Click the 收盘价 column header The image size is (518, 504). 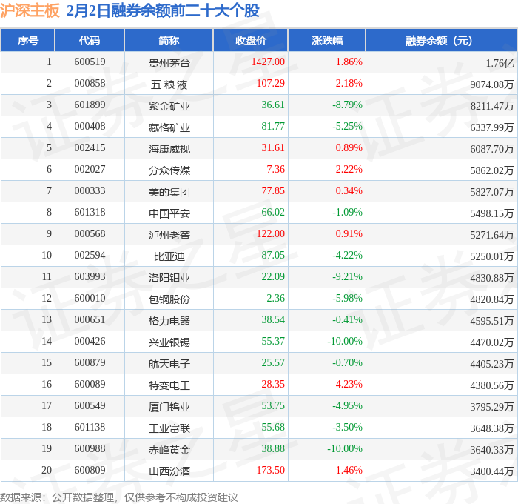click(251, 40)
